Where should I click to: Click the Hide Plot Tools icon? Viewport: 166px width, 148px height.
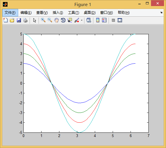(113, 20)
